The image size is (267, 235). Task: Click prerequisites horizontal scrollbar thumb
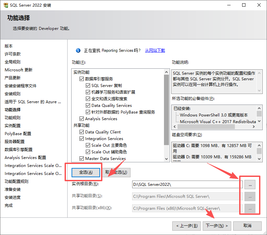(x=206, y=127)
